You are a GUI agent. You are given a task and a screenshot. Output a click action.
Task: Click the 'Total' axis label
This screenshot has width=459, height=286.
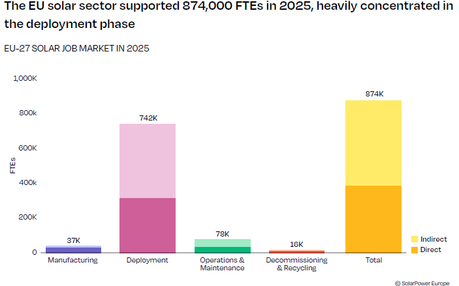click(x=373, y=260)
